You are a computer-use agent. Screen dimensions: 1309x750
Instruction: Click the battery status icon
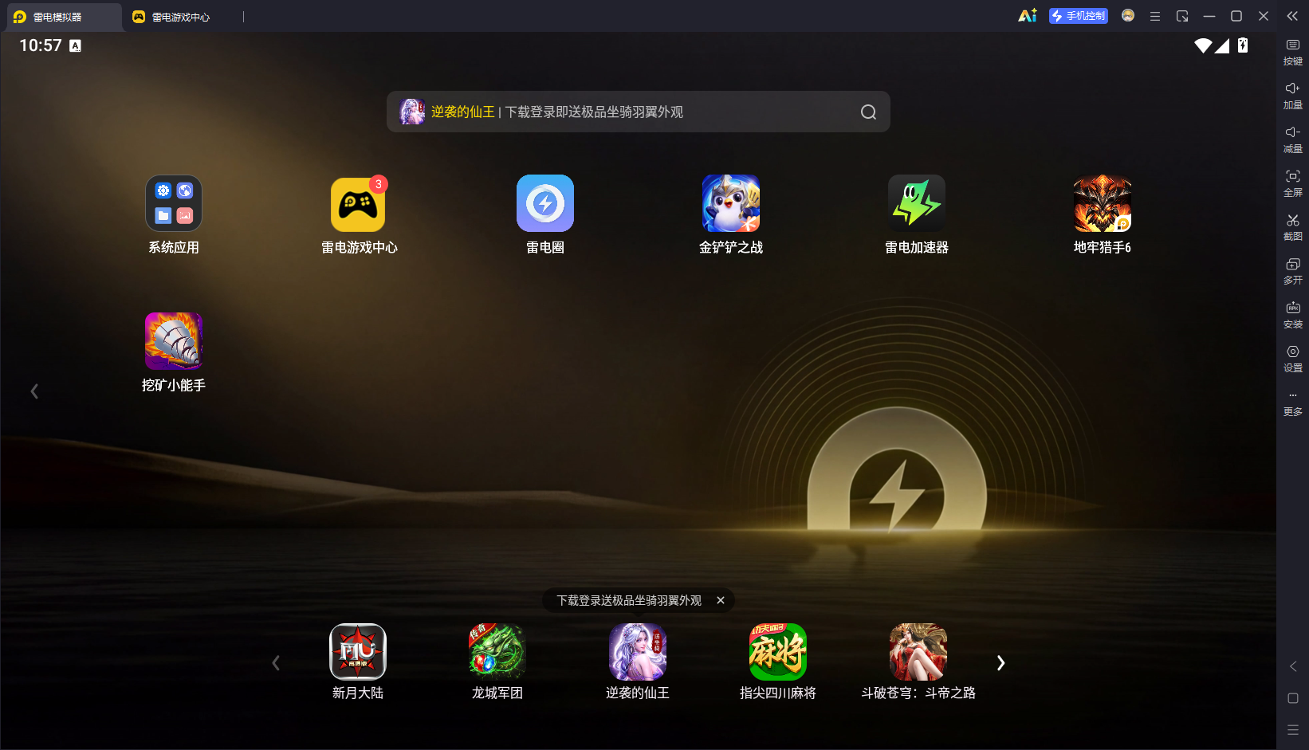(x=1243, y=45)
